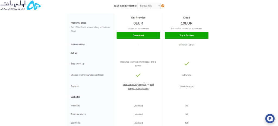Open the monthly traffic dropdown
The image size is (278, 126).
(x=149, y=6)
